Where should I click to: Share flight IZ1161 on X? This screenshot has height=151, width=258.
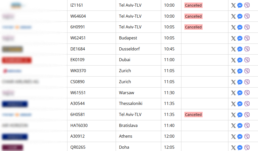pyautogui.click(x=233, y=5)
